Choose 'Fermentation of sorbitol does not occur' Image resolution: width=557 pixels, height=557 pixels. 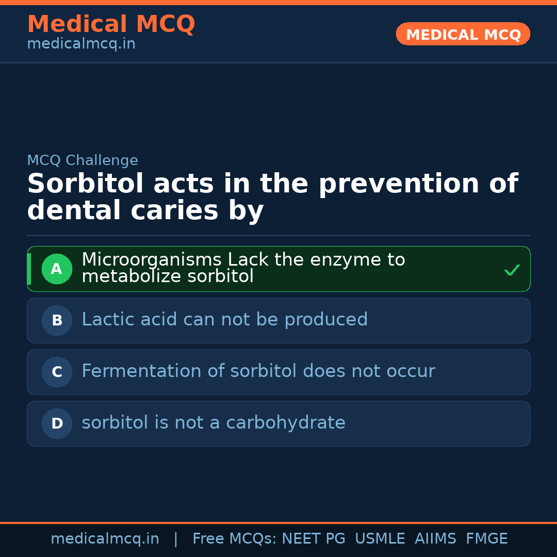(258, 371)
